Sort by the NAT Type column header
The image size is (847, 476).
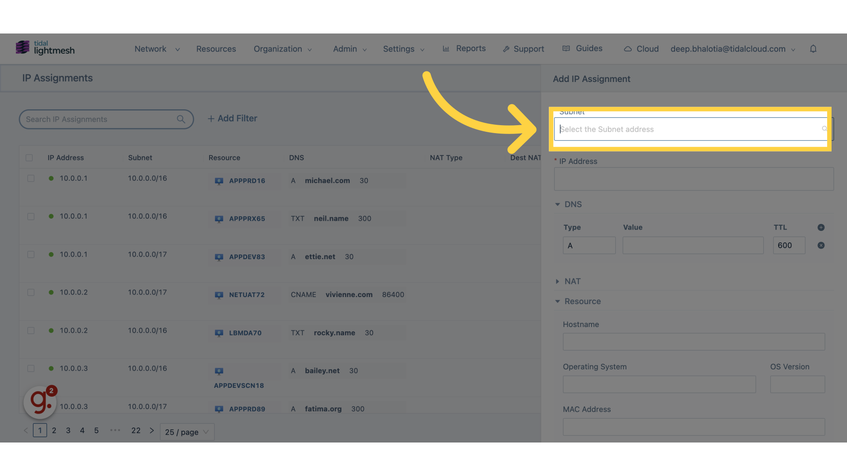446,158
